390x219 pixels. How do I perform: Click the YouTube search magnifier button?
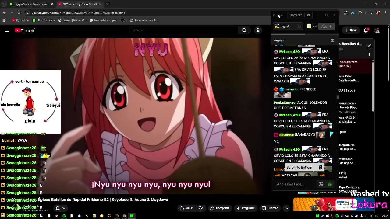pos(244,30)
